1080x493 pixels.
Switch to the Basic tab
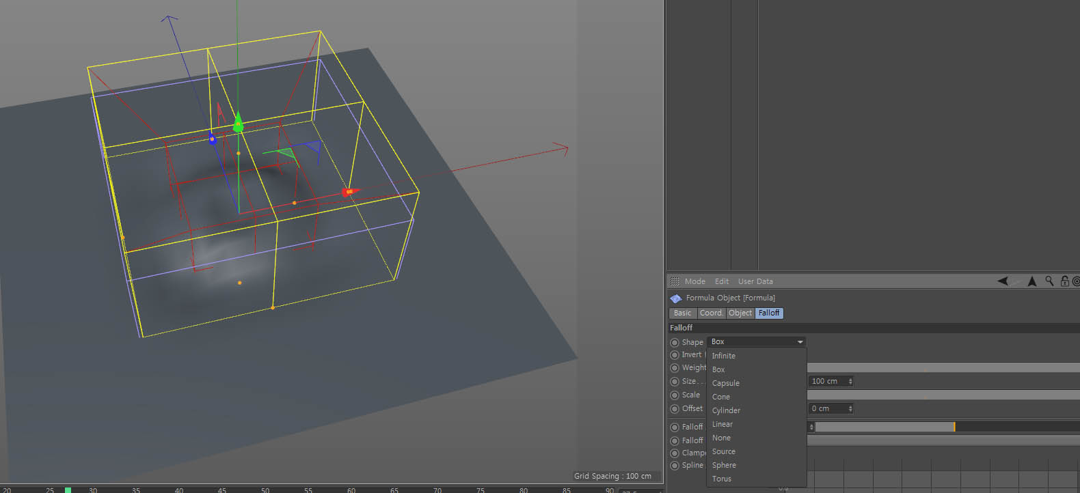coord(682,313)
